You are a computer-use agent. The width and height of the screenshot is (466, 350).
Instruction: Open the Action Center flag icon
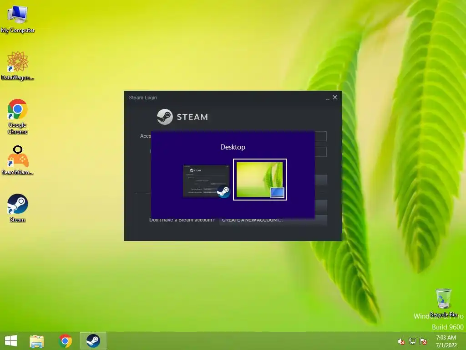click(x=423, y=341)
